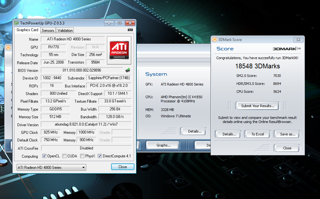Viewport: 320px width, 199px height.
Task: Open the ATI Radeon HD 4800 Series dropdown
Action: pyautogui.click(x=51, y=168)
